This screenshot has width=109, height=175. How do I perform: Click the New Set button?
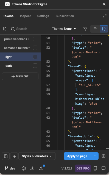tap(20, 76)
